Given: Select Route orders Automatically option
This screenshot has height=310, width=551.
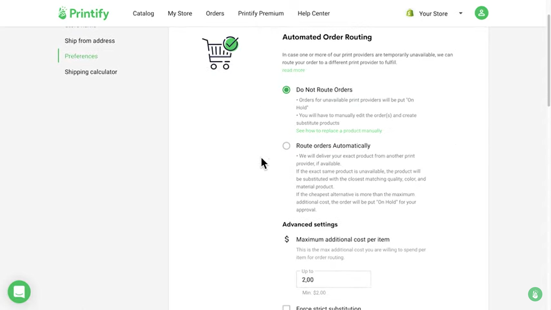Looking at the screenshot, I should click(286, 146).
